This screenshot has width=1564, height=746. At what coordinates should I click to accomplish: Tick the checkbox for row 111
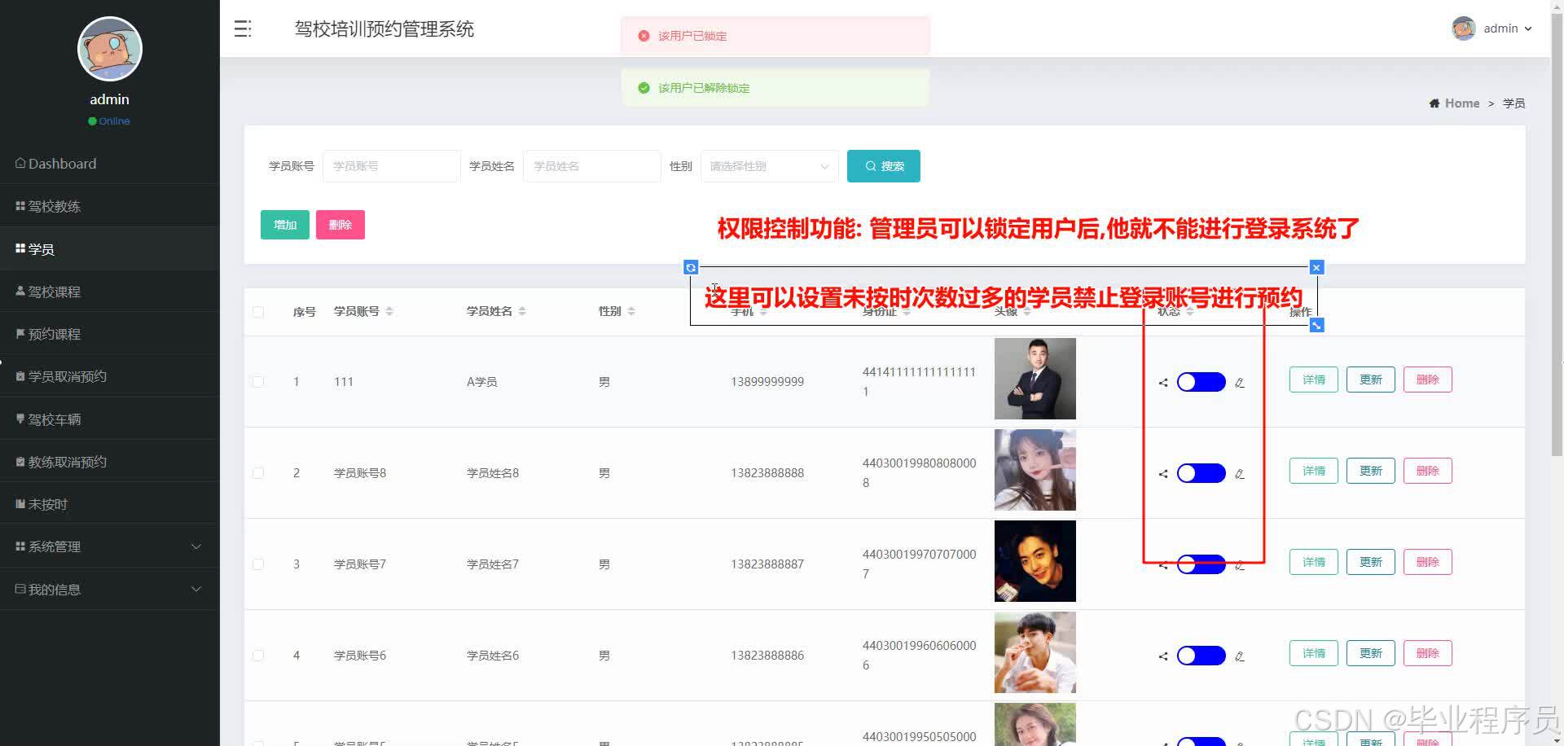[x=258, y=382]
